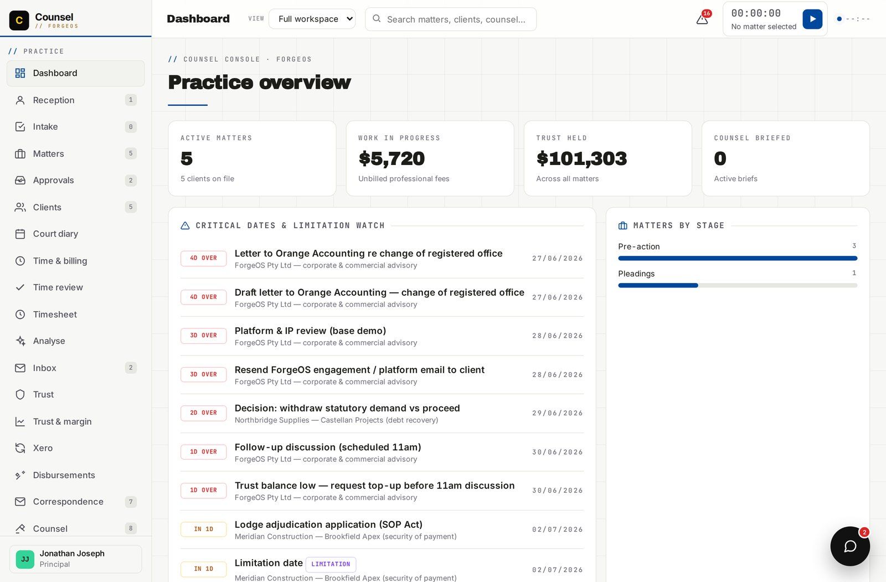Click the Trust & margin chart icon
The height and width of the screenshot is (582, 886).
click(x=20, y=422)
